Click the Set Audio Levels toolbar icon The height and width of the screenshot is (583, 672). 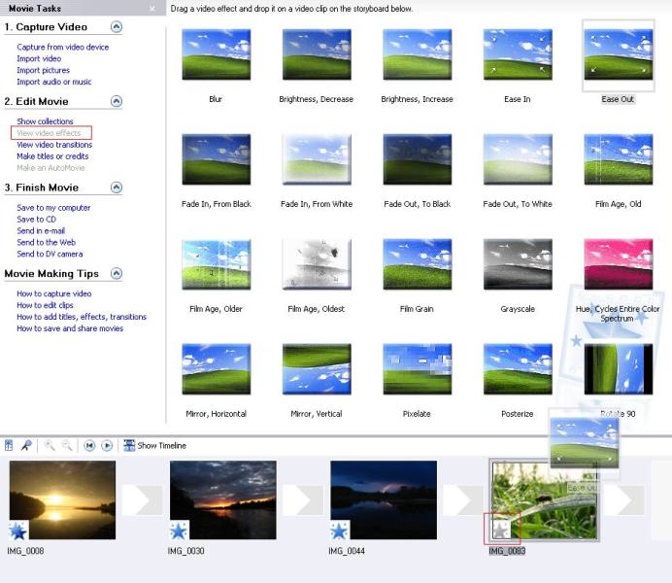coord(9,445)
